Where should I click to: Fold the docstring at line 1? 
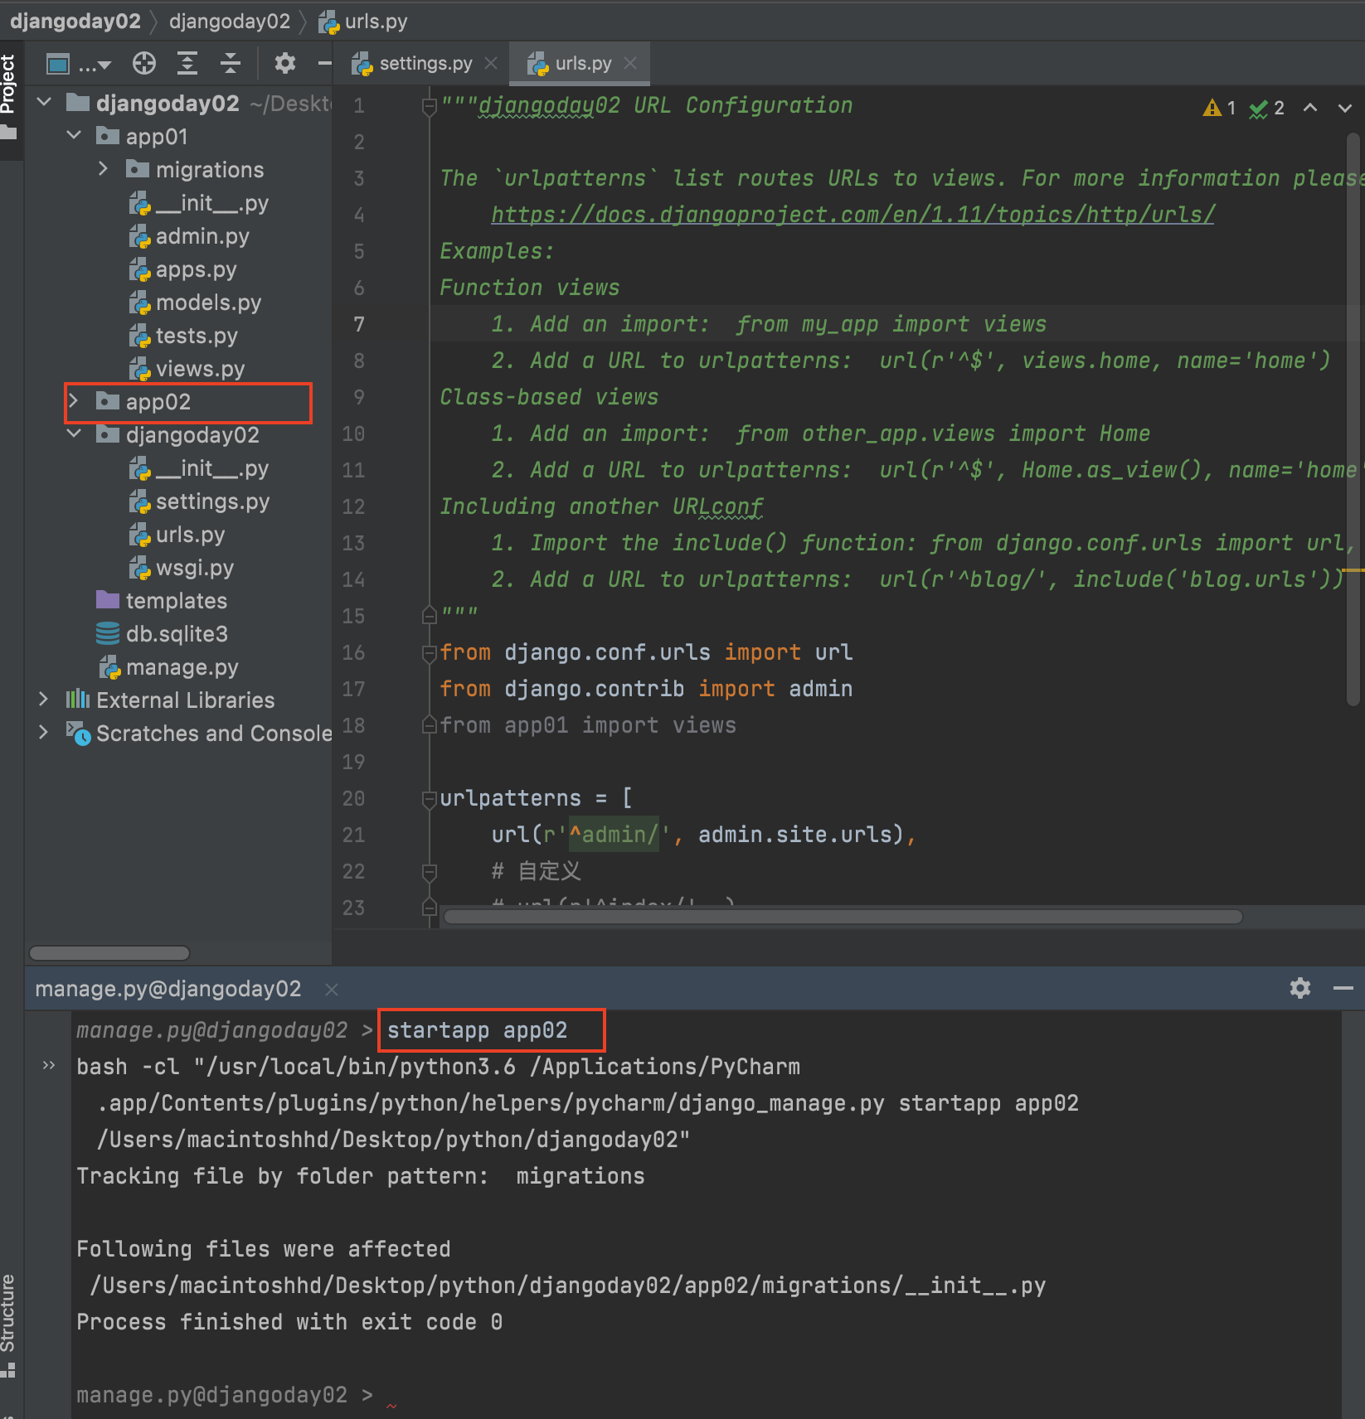[430, 106]
